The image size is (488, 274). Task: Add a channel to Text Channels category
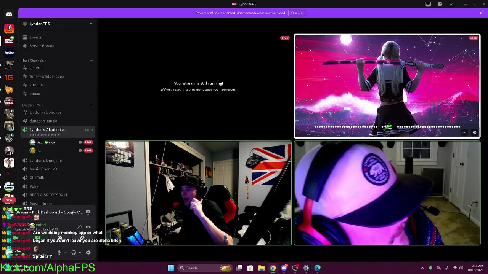tap(91, 61)
